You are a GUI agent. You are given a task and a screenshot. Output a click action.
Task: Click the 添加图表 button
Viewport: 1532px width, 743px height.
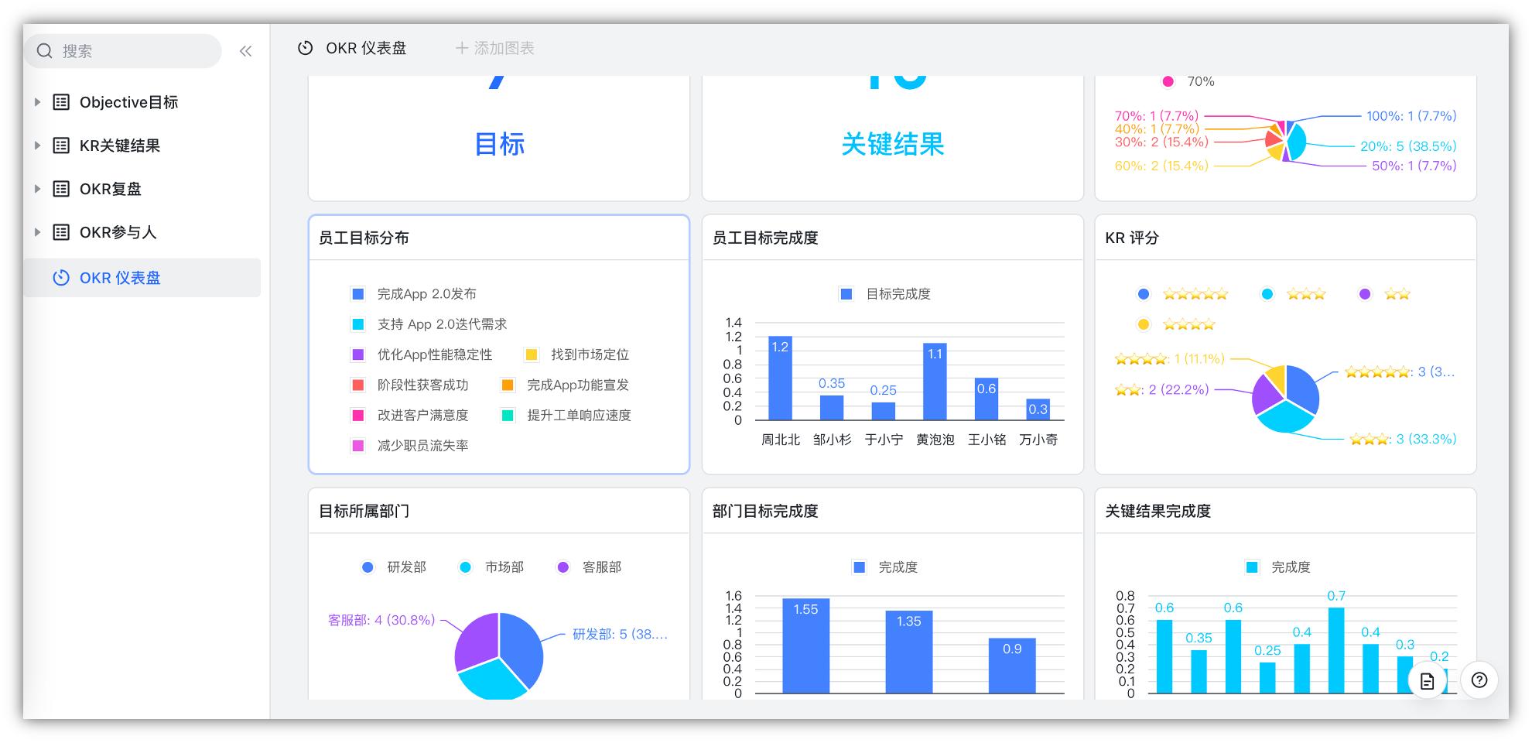tap(495, 48)
